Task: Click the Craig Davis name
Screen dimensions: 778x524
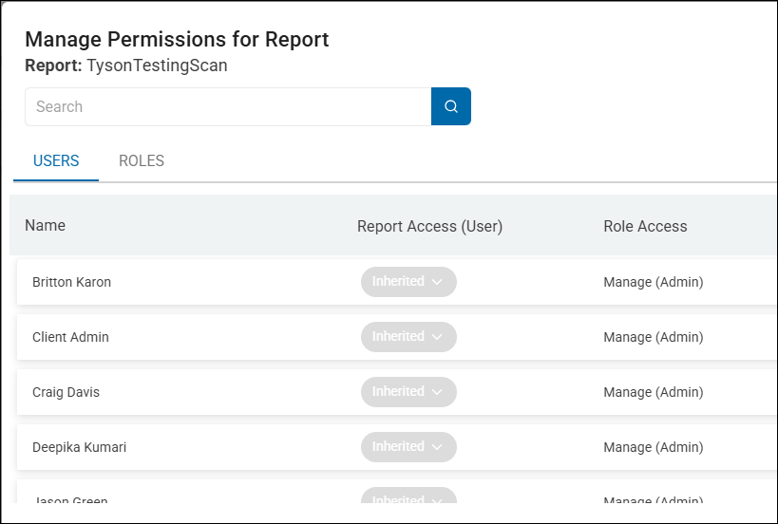Action: click(66, 392)
